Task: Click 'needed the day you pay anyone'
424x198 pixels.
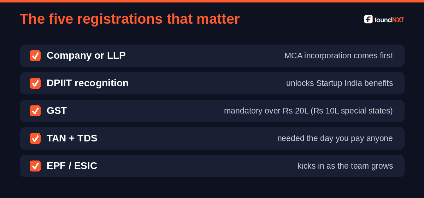Action: coord(335,139)
